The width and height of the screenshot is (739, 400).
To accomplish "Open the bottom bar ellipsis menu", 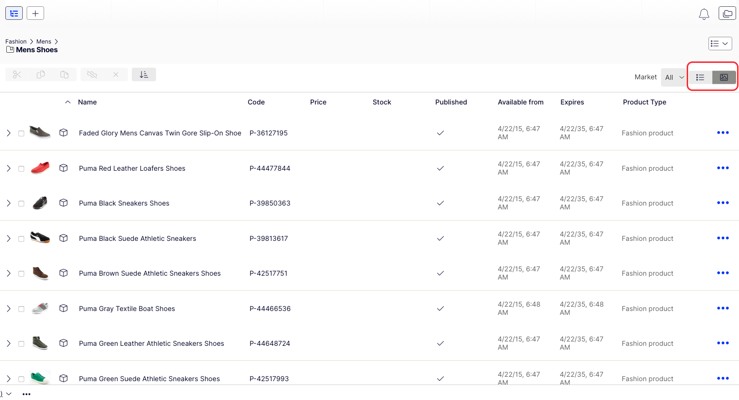I will click(27, 394).
